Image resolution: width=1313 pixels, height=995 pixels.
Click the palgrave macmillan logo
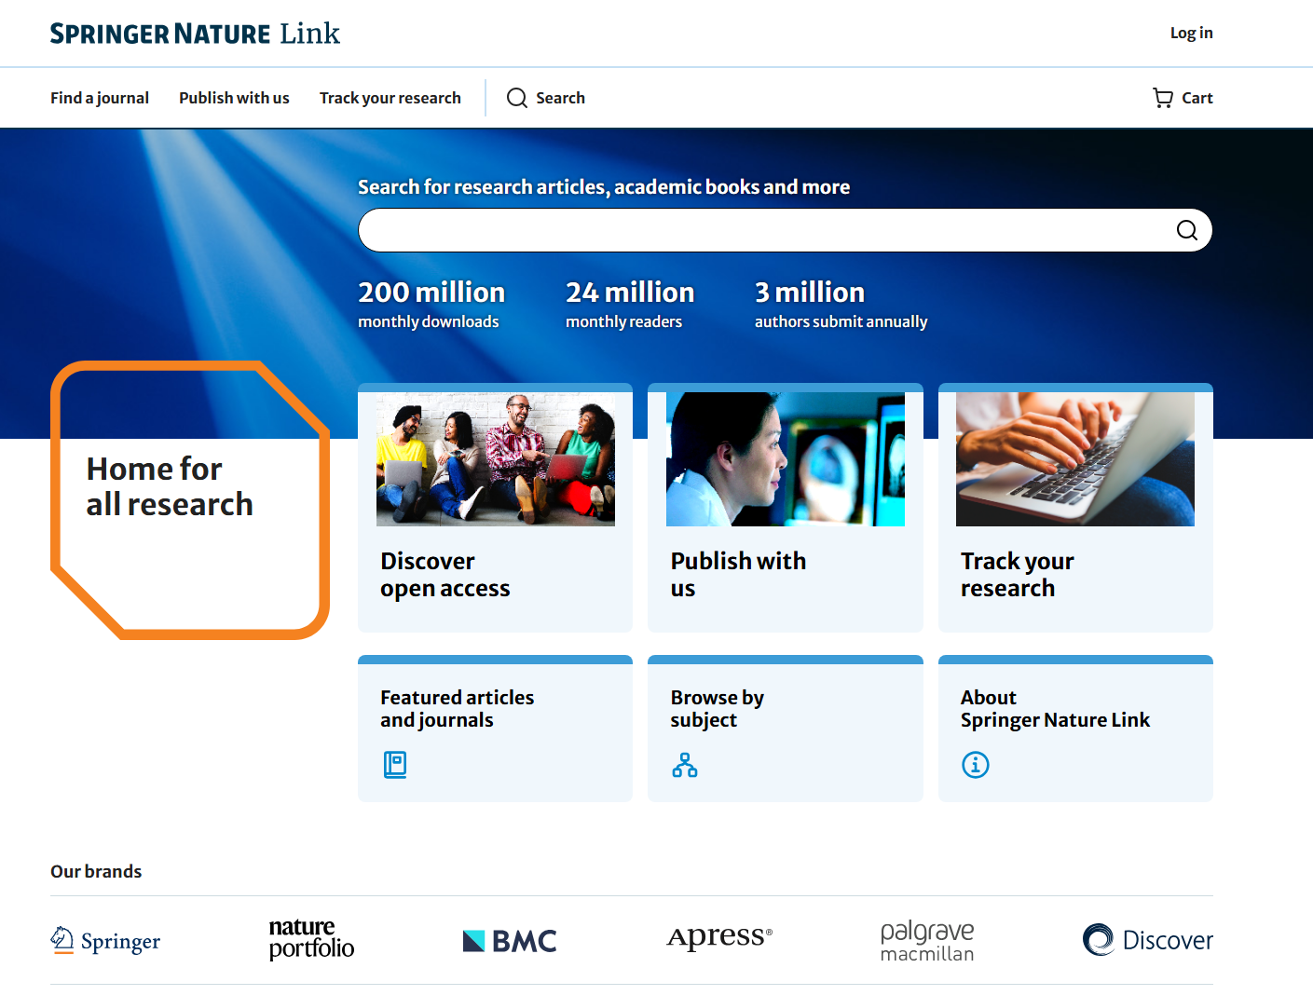pyautogui.click(x=926, y=941)
